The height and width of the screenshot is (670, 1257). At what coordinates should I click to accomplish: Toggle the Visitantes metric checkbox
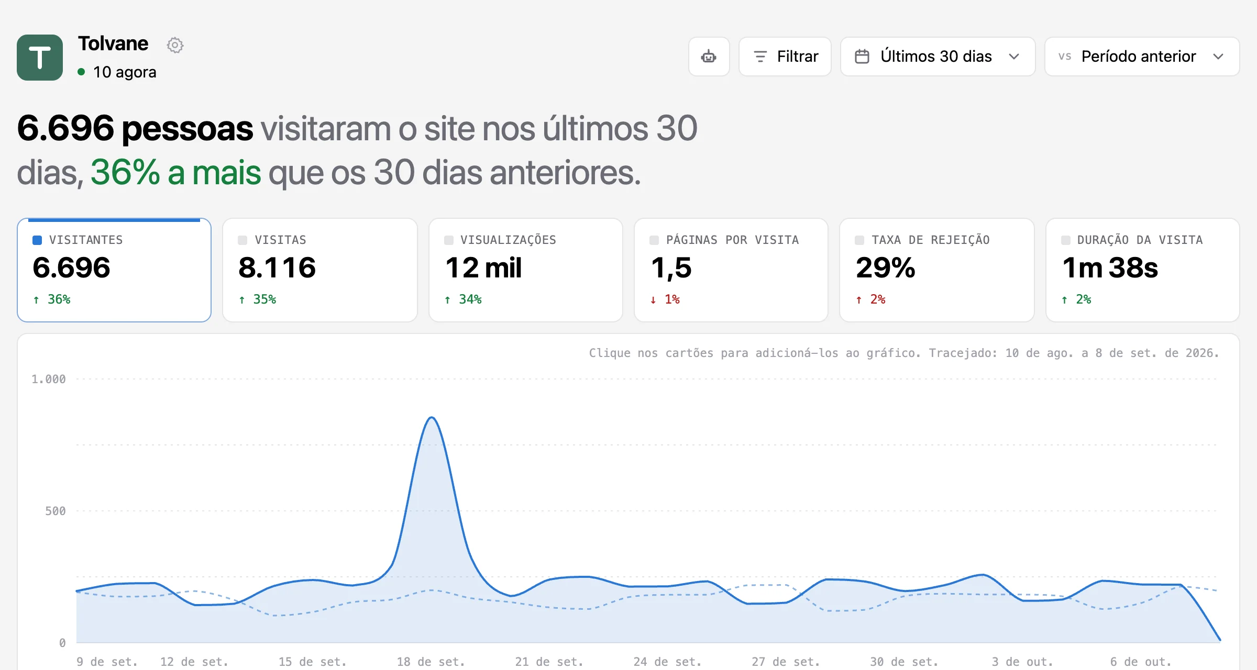tap(37, 240)
